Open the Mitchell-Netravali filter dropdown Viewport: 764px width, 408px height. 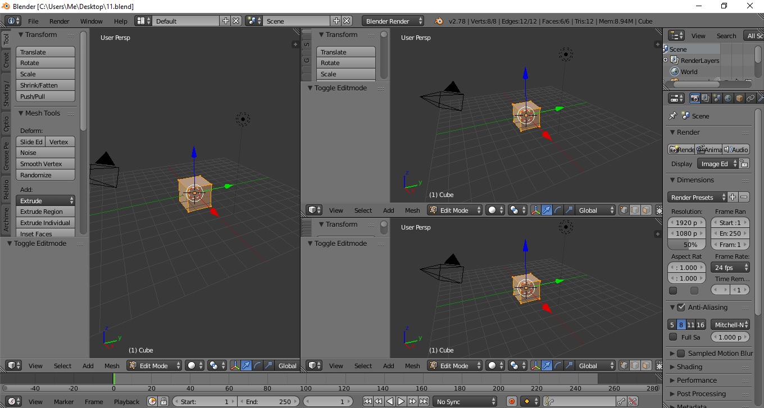730,324
